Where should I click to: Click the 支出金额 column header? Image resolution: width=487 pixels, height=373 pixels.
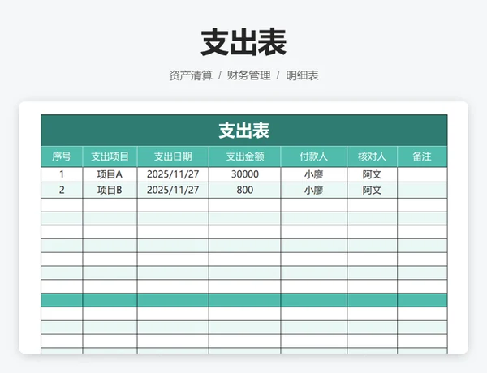point(245,156)
